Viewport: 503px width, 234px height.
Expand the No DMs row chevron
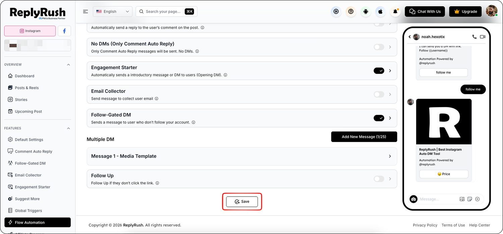click(390, 47)
